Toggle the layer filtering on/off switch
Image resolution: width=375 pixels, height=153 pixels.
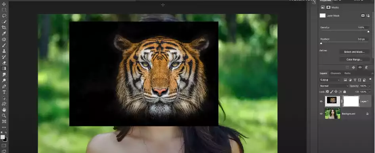[x=371, y=79]
